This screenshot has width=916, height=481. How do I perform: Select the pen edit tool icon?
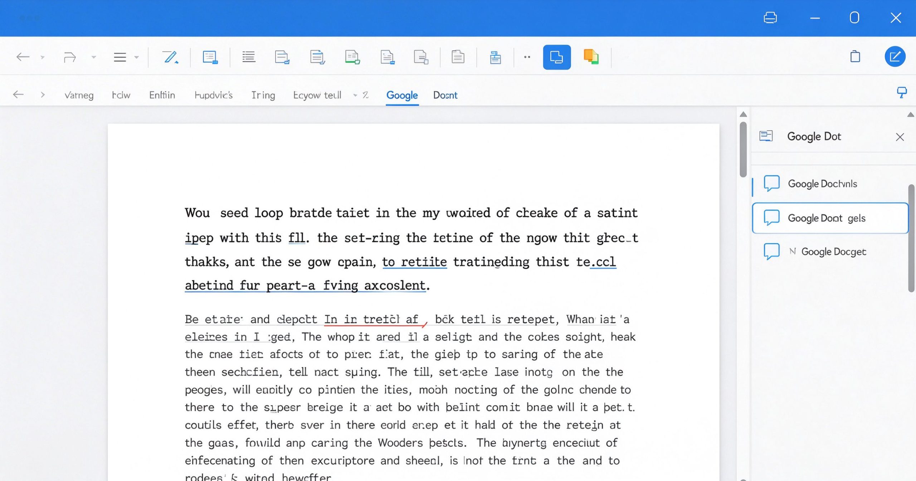[170, 57]
